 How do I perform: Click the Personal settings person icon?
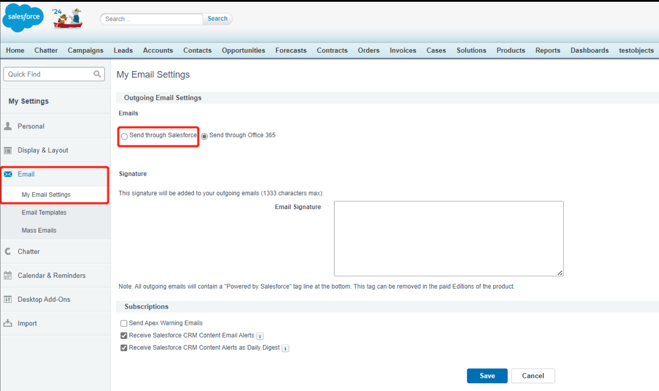[x=7, y=126]
